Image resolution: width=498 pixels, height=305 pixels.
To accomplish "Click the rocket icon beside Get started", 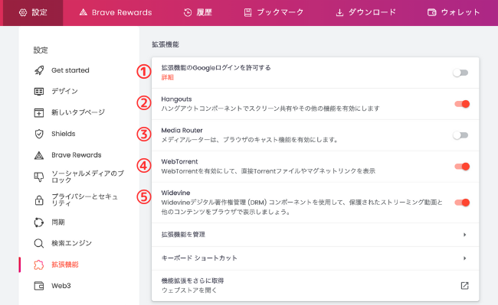I will point(39,70).
